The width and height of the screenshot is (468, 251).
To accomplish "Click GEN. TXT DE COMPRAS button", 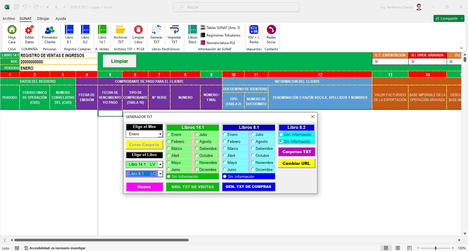I will [x=248, y=186].
